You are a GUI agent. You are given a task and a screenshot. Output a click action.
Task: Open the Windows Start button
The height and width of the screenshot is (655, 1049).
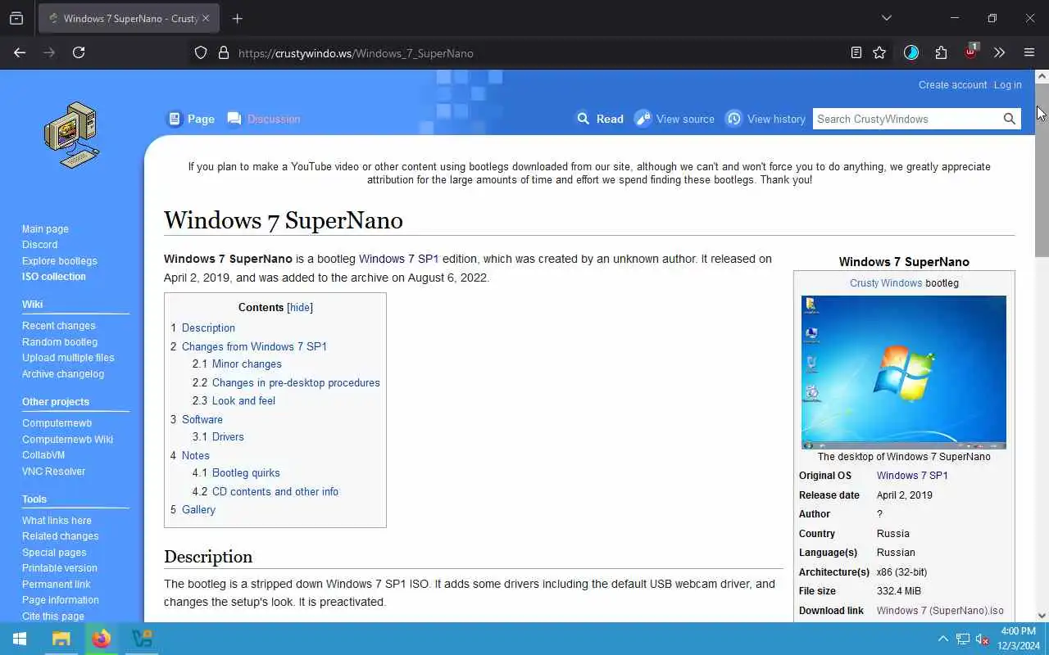(x=20, y=639)
